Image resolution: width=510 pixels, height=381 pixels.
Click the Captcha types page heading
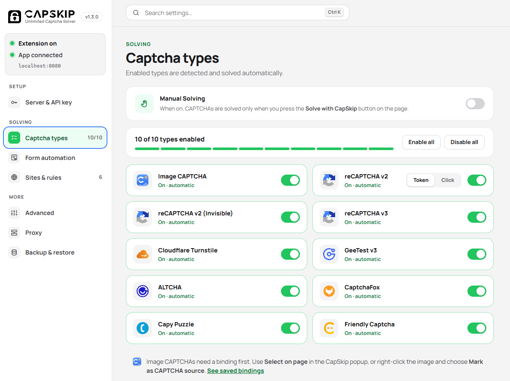172,58
